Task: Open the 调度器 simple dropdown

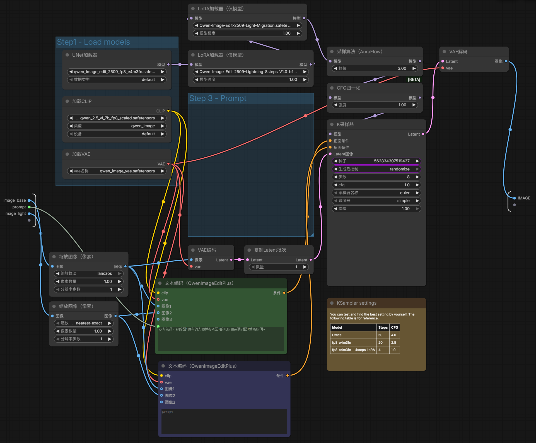Action: (x=376, y=201)
